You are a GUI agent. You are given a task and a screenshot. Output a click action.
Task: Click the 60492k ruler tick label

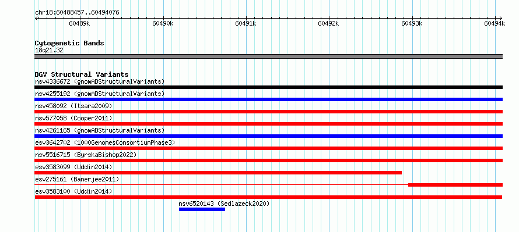[329, 23]
